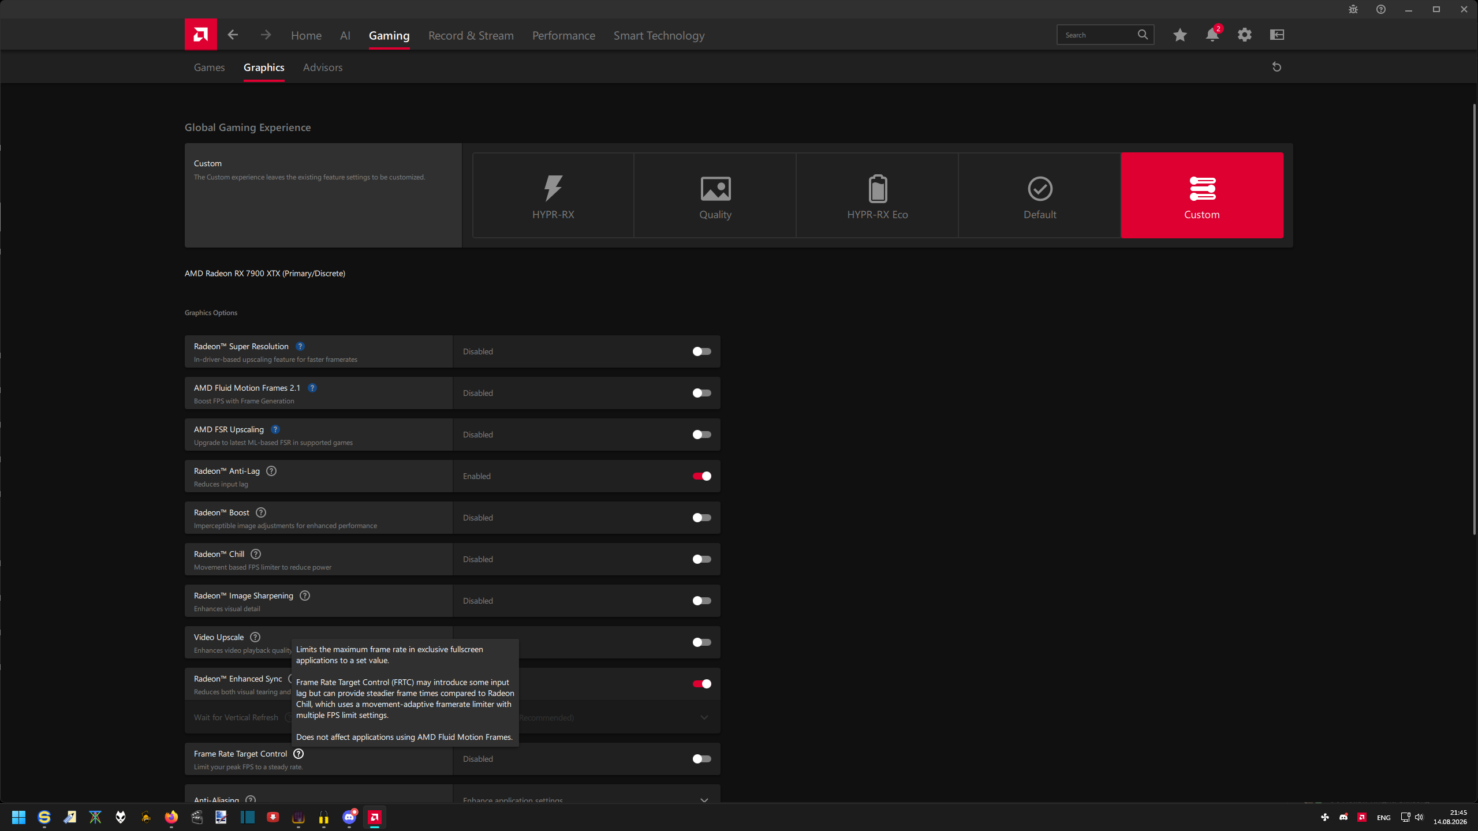The height and width of the screenshot is (831, 1478).
Task: Click the 'AMD Radeon RX 7900 XTX (Primary/Discrete)' label
Action: (x=265, y=274)
